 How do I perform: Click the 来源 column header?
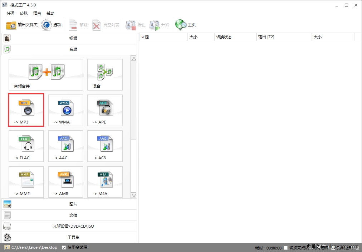pyautogui.click(x=163, y=37)
